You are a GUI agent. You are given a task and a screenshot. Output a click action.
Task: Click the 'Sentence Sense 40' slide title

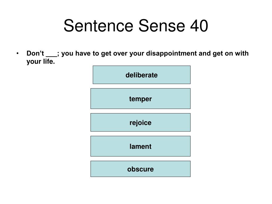[x=136, y=25]
